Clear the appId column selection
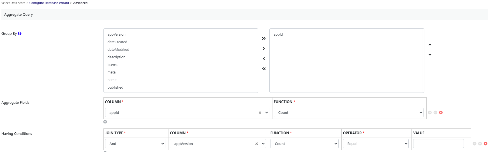 tap(260, 112)
